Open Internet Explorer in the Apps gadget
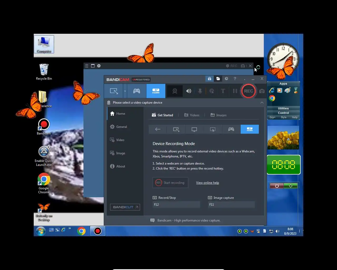The width and height of the screenshot is (337, 270). (x=272, y=90)
